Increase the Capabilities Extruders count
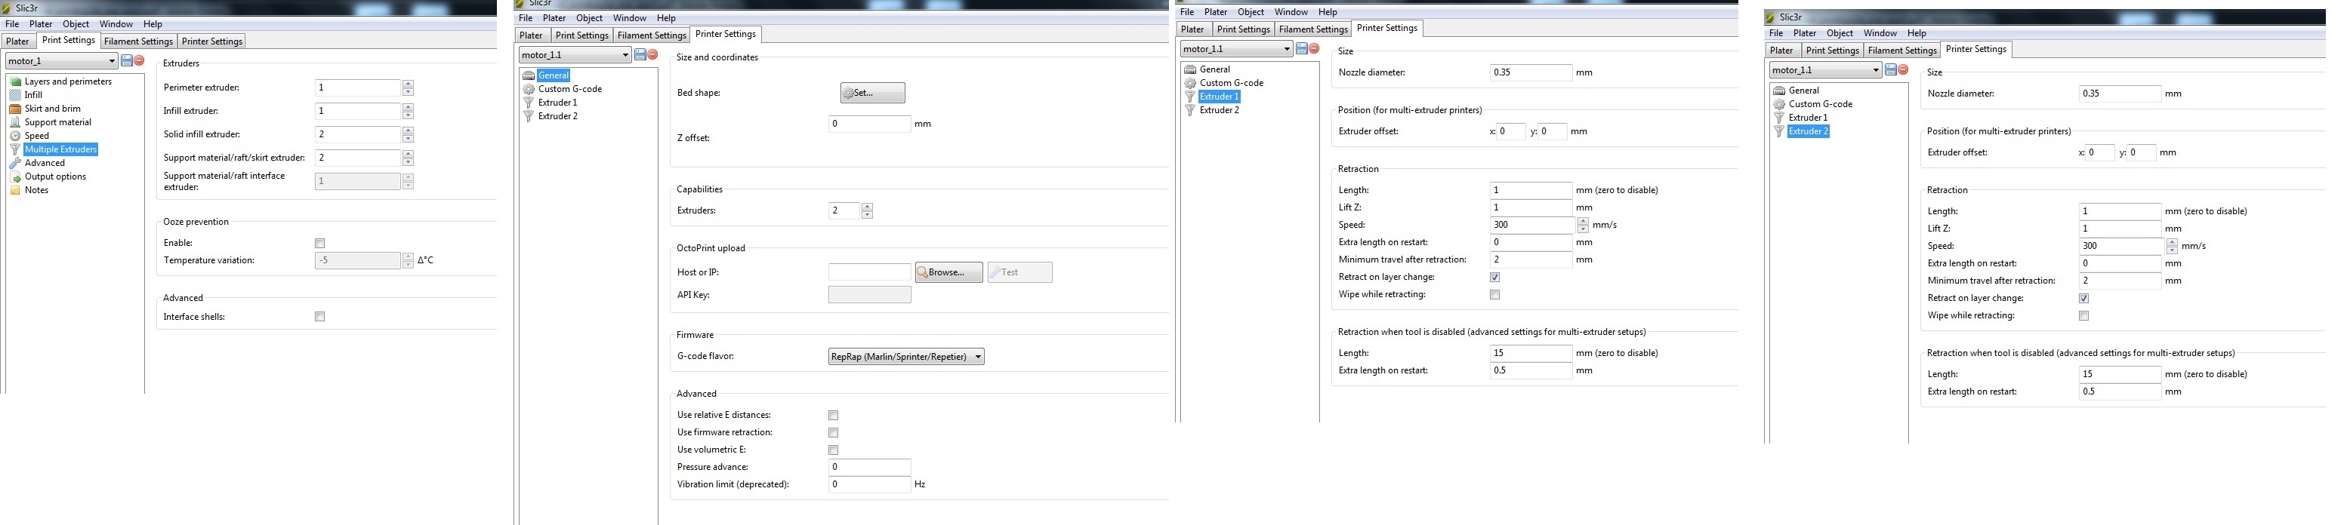This screenshot has height=525, width=2347. [x=868, y=207]
